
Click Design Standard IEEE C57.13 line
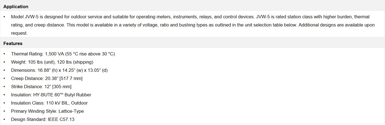43,120
